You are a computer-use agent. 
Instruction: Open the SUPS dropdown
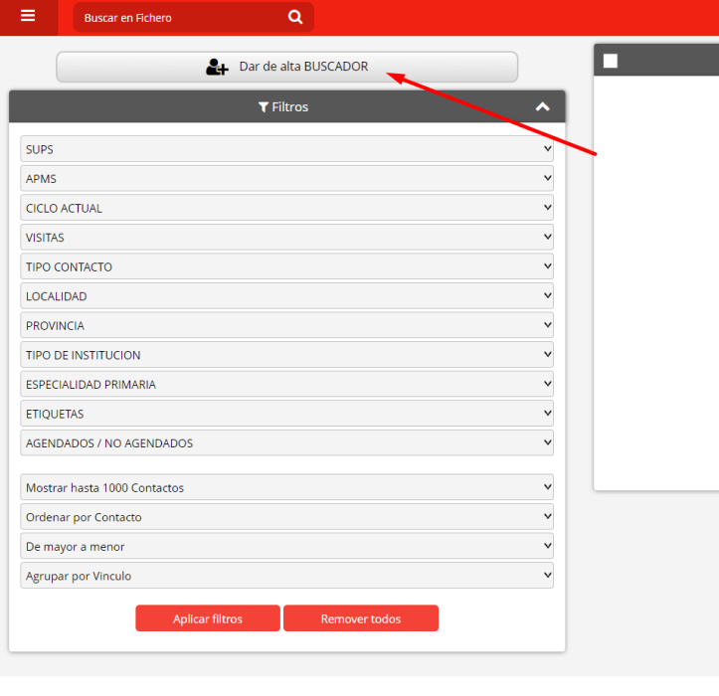point(286,149)
